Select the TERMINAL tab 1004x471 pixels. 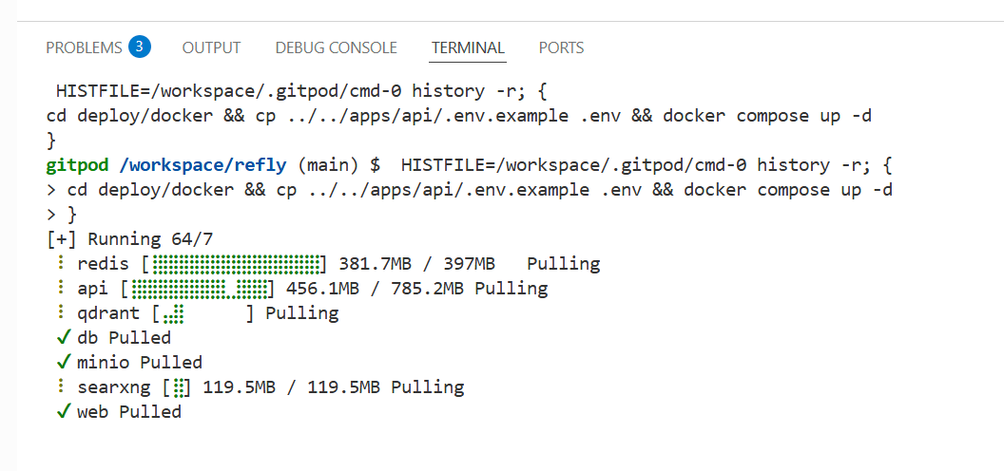[x=468, y=47]
